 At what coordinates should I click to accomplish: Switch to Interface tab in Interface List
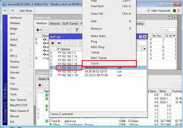[41, 23]
